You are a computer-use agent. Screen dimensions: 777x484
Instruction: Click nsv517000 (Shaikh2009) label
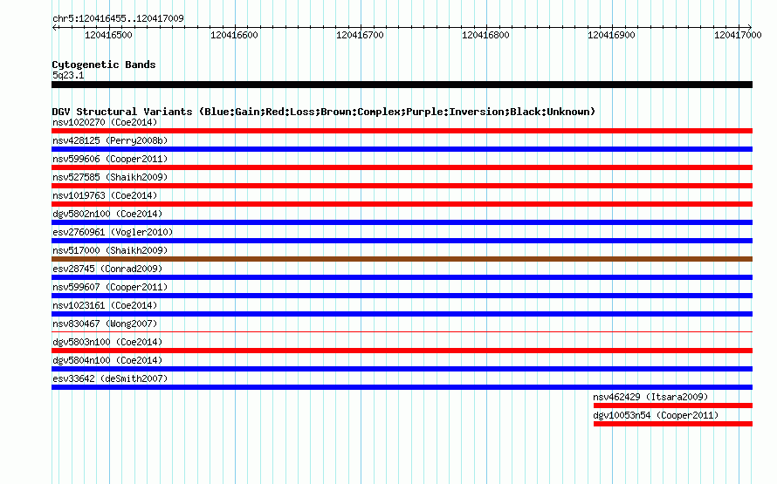[x=110, y=250]
